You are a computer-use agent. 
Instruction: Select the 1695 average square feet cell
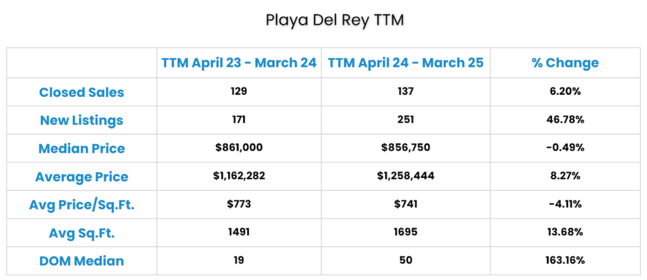pos(406,232)
